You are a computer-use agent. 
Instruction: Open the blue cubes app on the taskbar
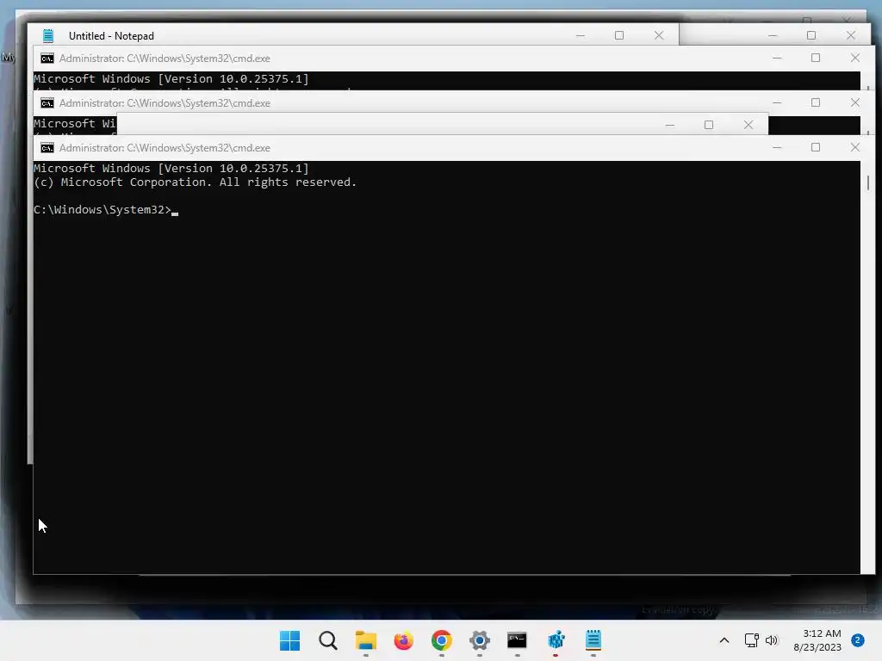[x=556, y=640]
